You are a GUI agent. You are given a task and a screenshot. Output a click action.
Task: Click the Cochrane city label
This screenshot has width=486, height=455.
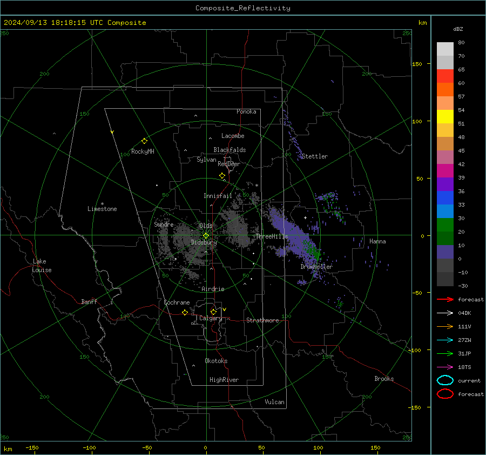(x=177, y=302)
